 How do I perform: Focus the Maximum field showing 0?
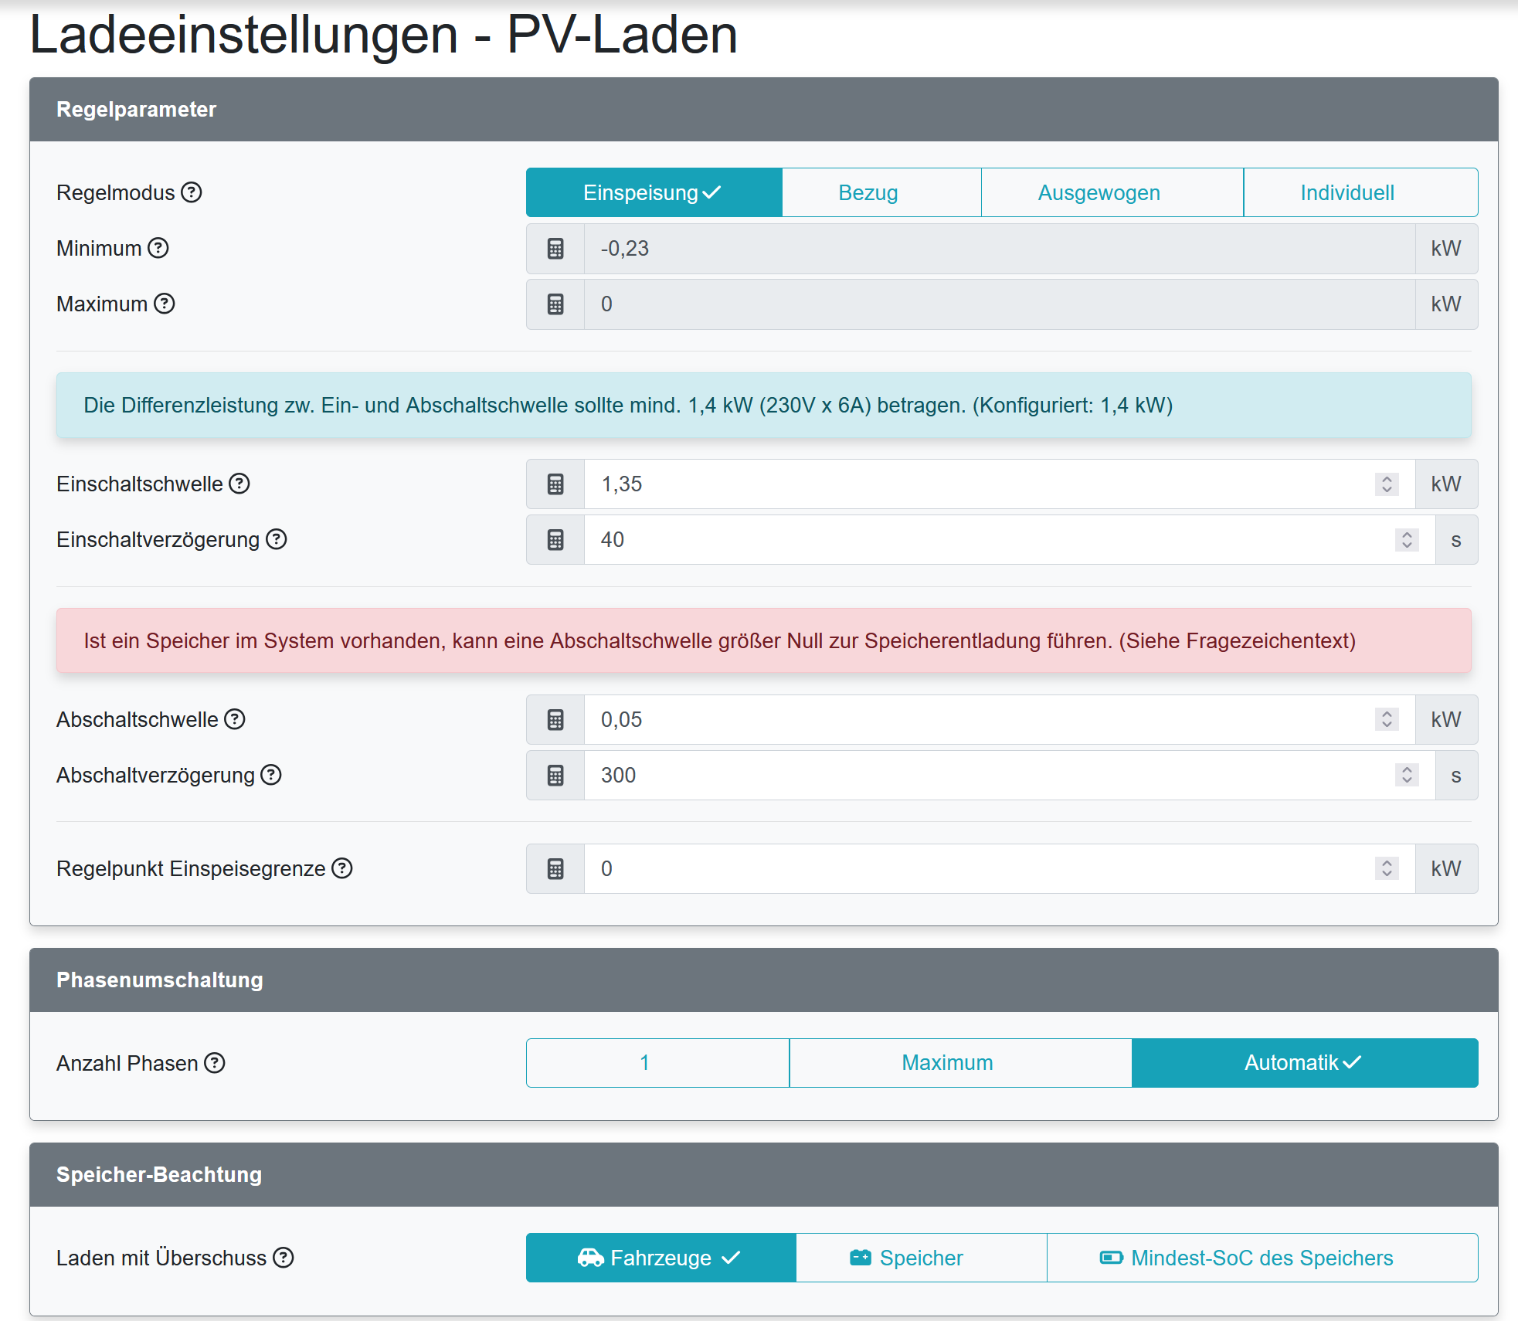coord(1000,304)
